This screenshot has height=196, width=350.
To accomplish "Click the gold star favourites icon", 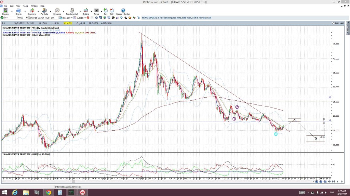I will 130,18.
